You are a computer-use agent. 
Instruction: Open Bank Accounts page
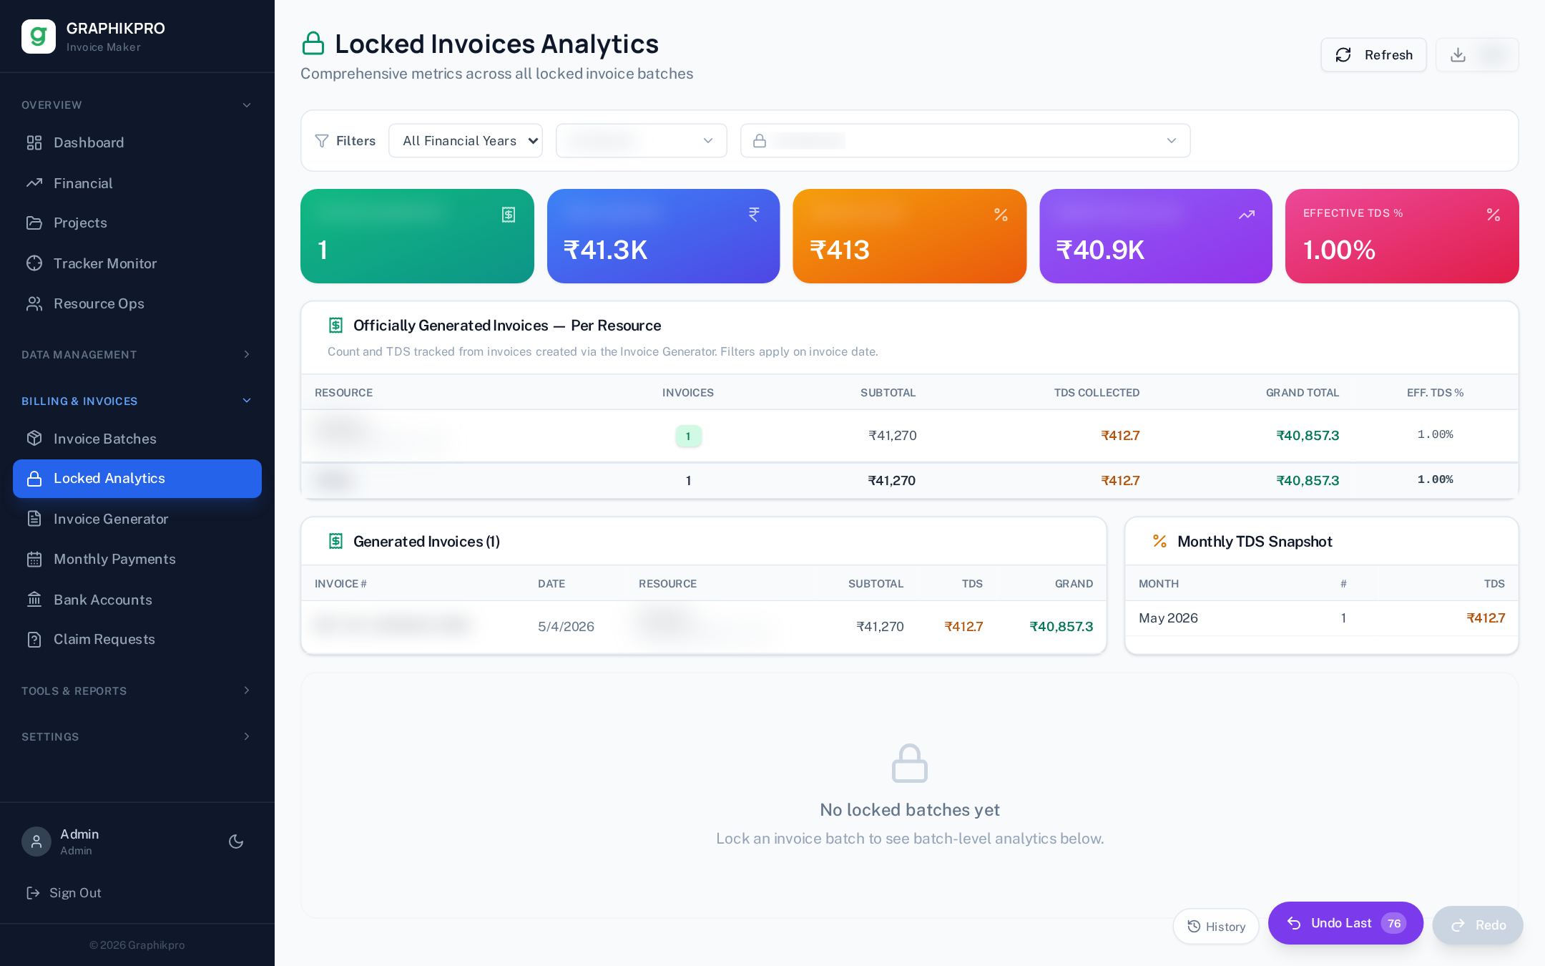(137, 600)
